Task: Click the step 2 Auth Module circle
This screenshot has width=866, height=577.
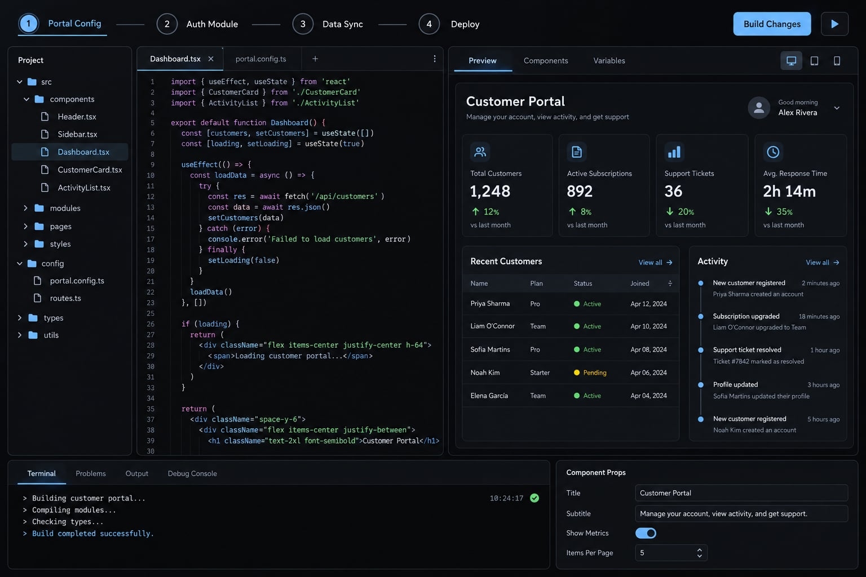Action: pos(167,24)
